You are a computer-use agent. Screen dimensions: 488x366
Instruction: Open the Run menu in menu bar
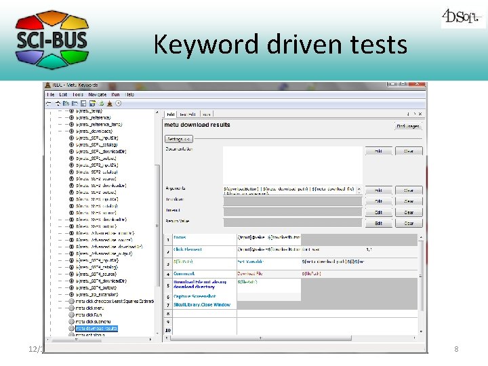point(115,95)
